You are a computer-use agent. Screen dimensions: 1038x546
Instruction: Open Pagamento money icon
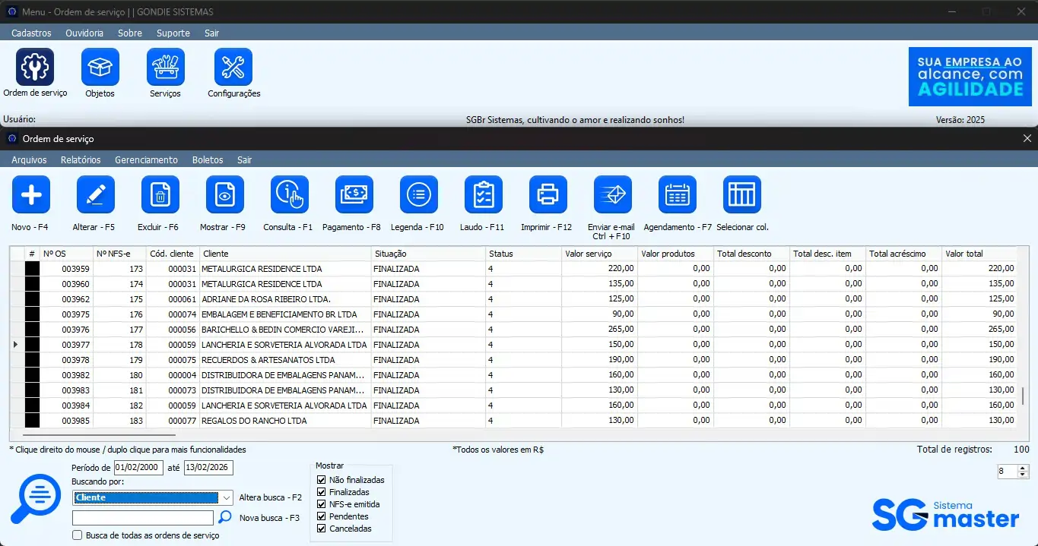click(x=354, y=195)
